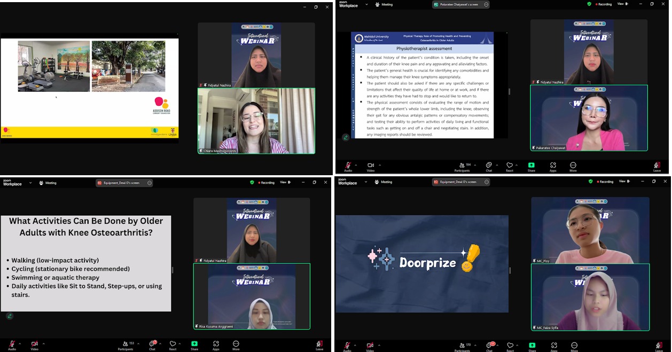The height and width of the screenshot is (352, 672).
Task: Toggle Video in the 194-participant meeting
Action: point(370,166)
